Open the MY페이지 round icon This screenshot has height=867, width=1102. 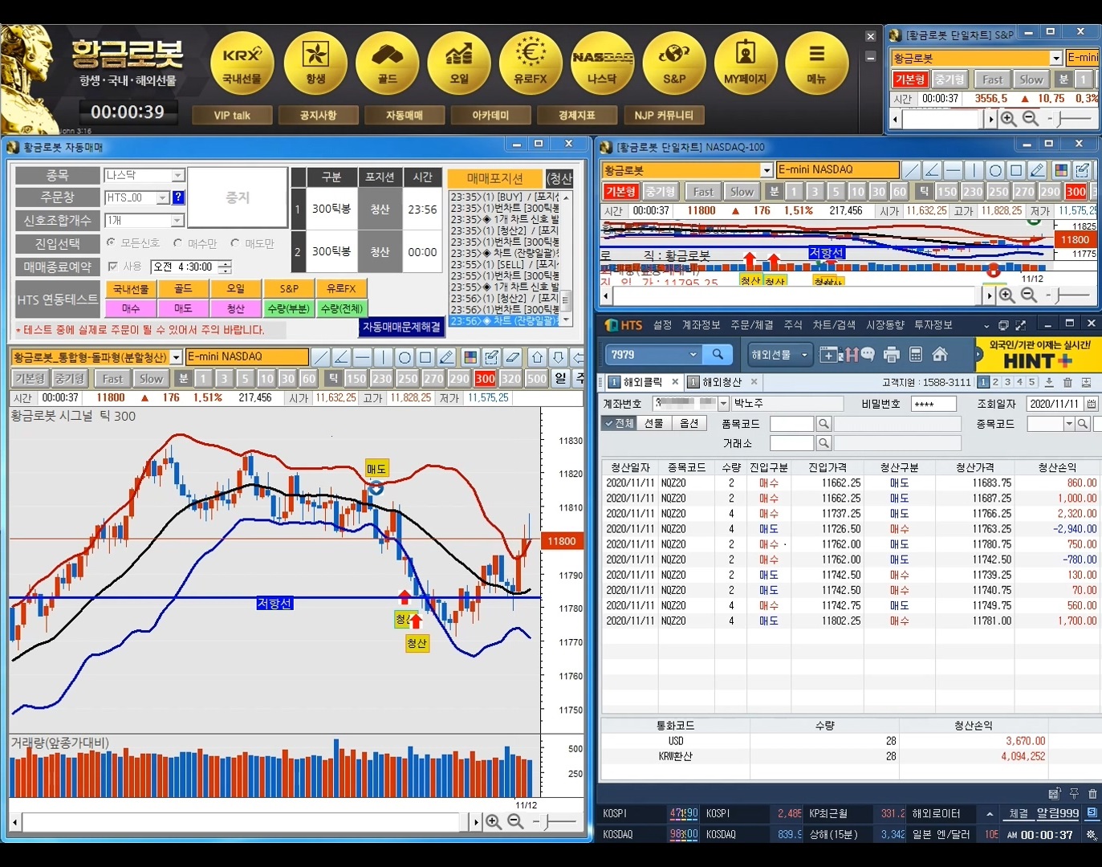tap(746, 64)
